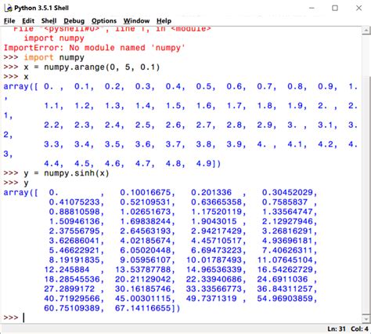371x334 pixels.
Task: Open the Shell menu
Action: pyautogui.click(x=49, y=21)
